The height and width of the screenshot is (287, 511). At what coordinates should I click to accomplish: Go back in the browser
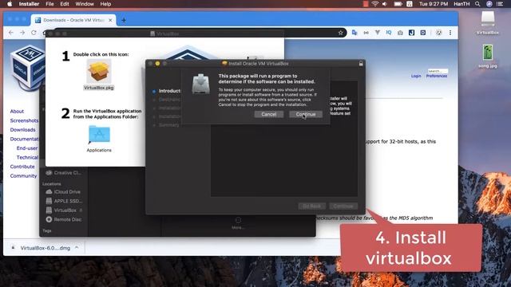coord(11,33)
